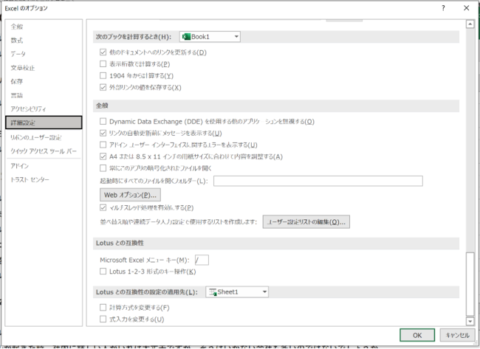This screenshot has width=480, height=349.
Task: Enable 1904 年から計算する checkbox
Action: point(103,75)
